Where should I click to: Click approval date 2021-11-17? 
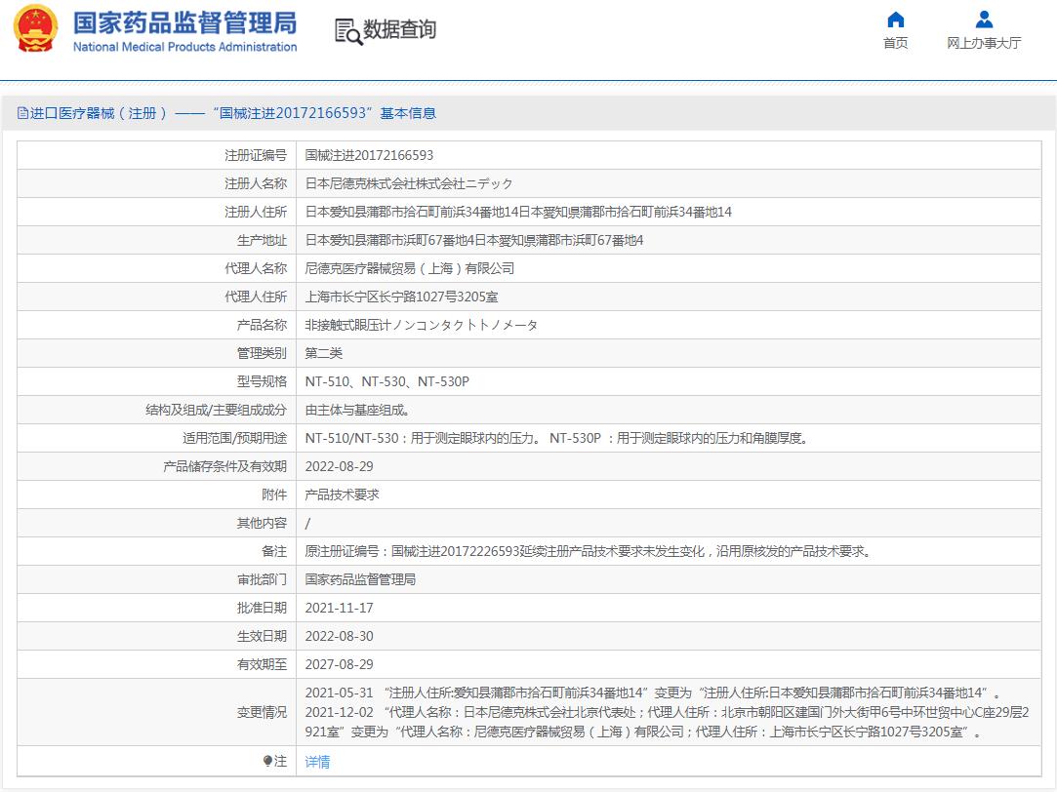pyautogui.click(x=339, y=609)
